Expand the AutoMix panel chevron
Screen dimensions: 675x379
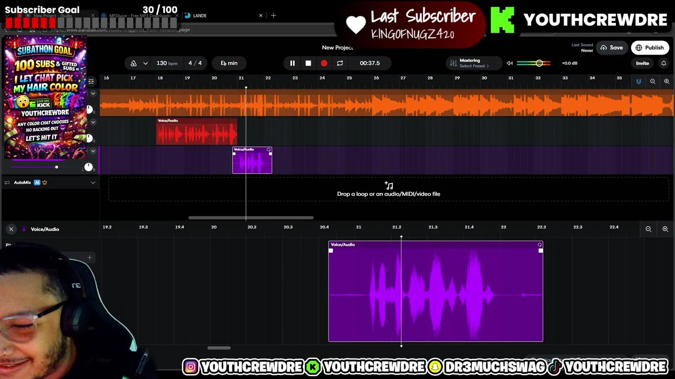click(x=93, y=183)
